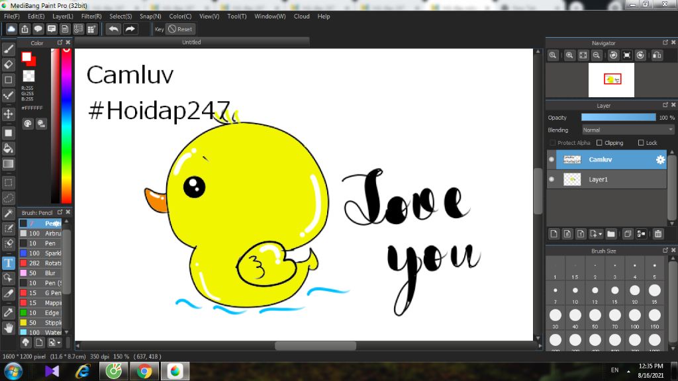This screenshot has width=678, height=381.
Task: Open the Window menu
Action: point(270,17)
